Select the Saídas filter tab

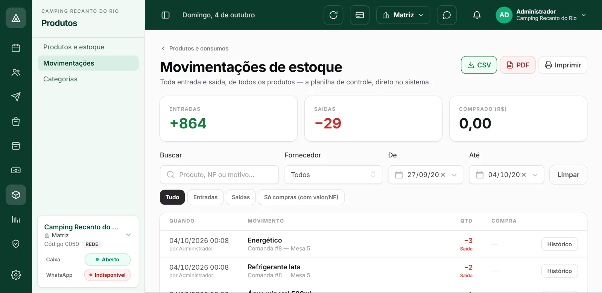click(x=241, y=197)
